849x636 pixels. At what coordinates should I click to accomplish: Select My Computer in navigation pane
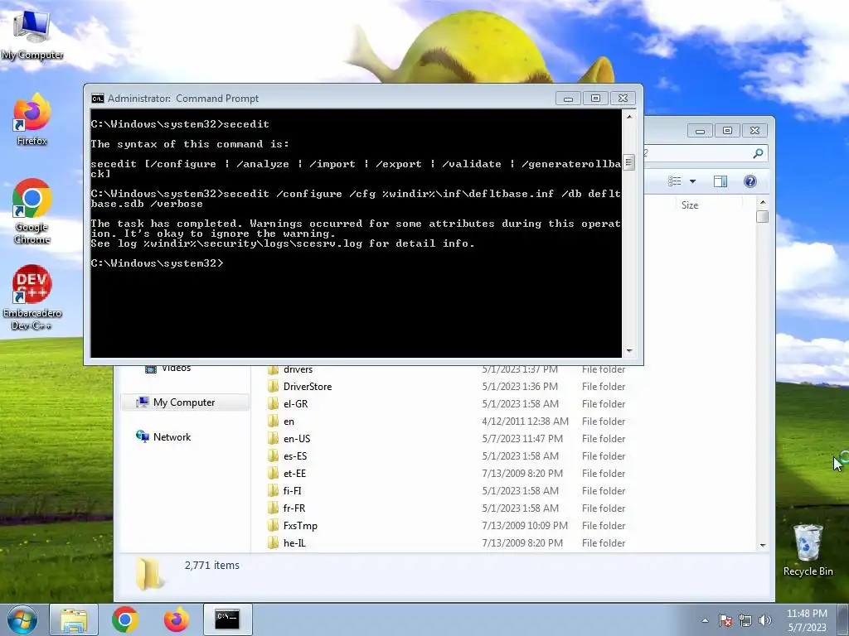[x=185, y=402]
